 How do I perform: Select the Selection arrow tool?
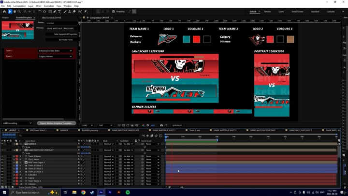pyautogui.click(x=10, y=12)
